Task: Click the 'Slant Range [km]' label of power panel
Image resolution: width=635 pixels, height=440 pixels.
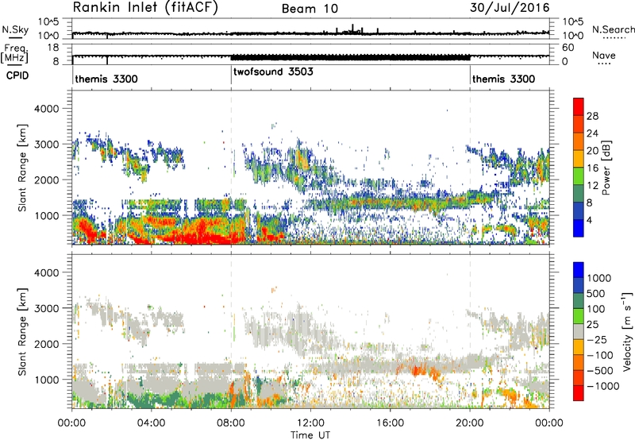Action: [22, 168]
